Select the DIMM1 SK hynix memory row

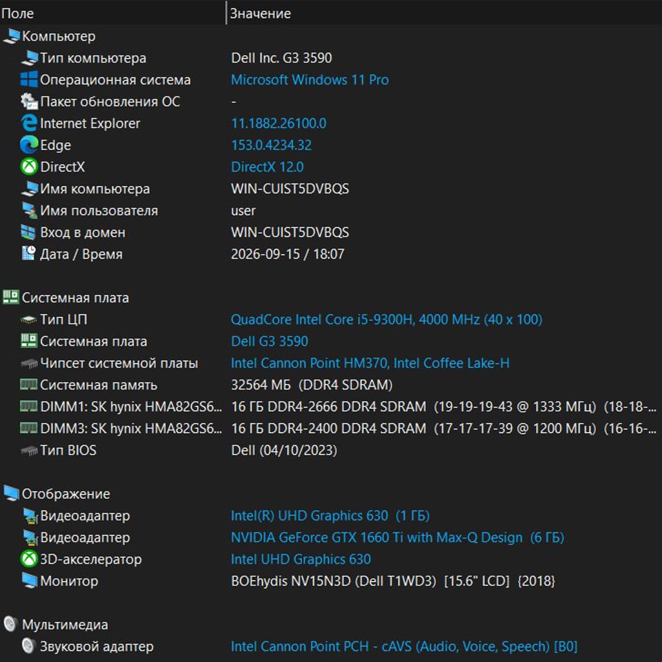point(331,407)
